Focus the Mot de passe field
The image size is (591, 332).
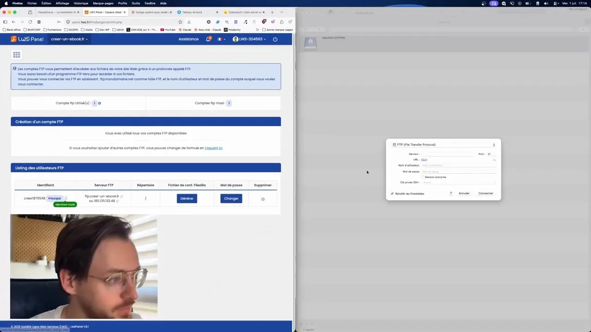click(459, 172)
